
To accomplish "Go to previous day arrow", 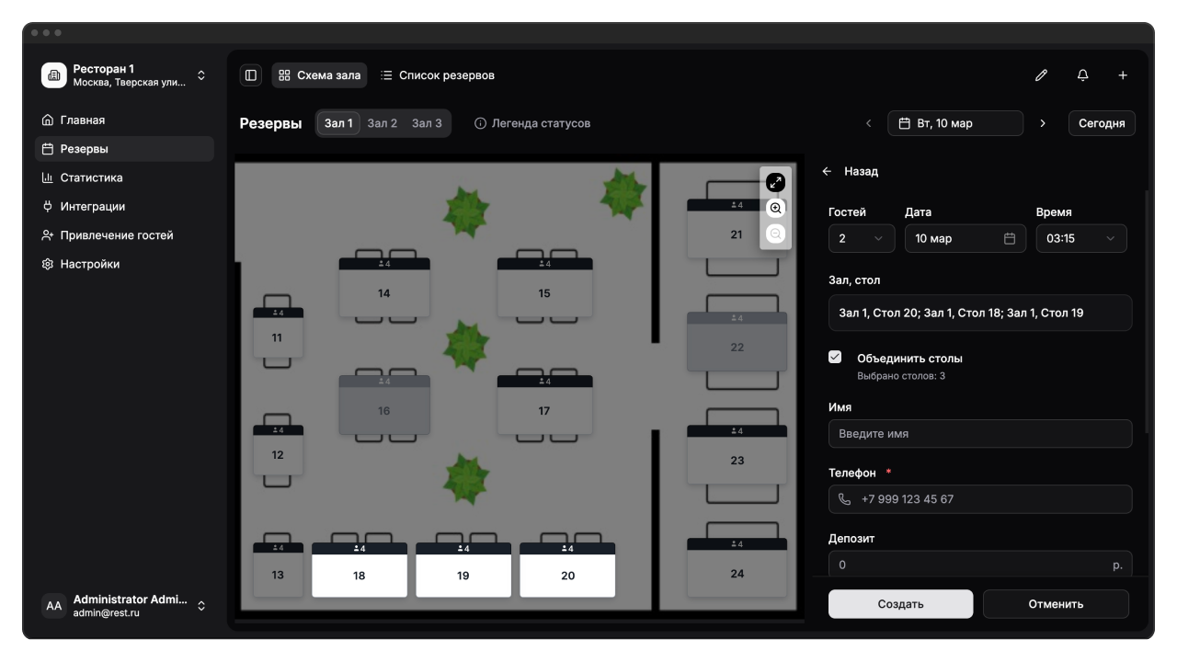I will coord(868,123).
